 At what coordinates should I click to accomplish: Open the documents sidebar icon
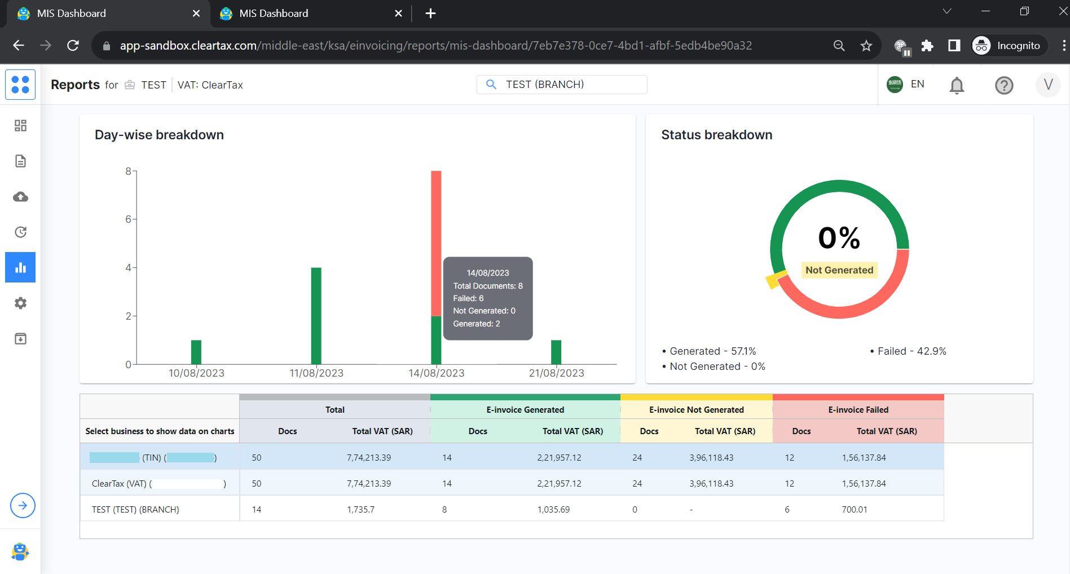[x=20, y=161]
